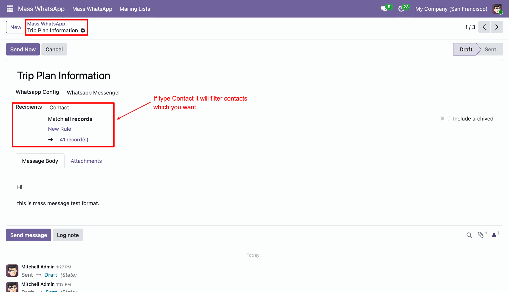The image size is (509, 292).
Task: Open the Mass WhatsApp top menu item
Action: [92, 9]
